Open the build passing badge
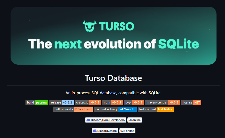The image size is (225, 138). [37, 102]
